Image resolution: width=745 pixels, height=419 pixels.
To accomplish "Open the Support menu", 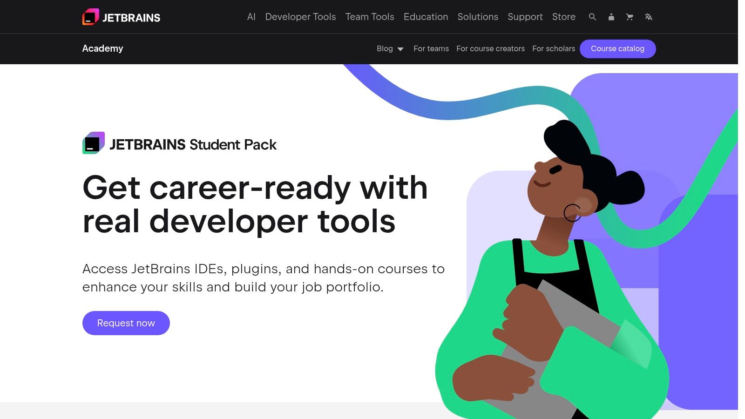I will (525, 17).
